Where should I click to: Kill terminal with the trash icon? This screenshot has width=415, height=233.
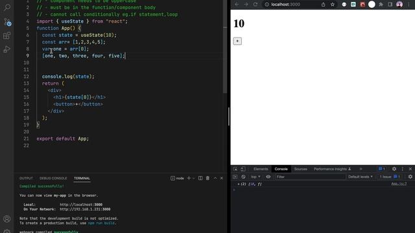pos(207,179)
